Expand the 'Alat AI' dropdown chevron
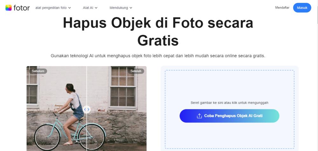 (x=96, y=8)
